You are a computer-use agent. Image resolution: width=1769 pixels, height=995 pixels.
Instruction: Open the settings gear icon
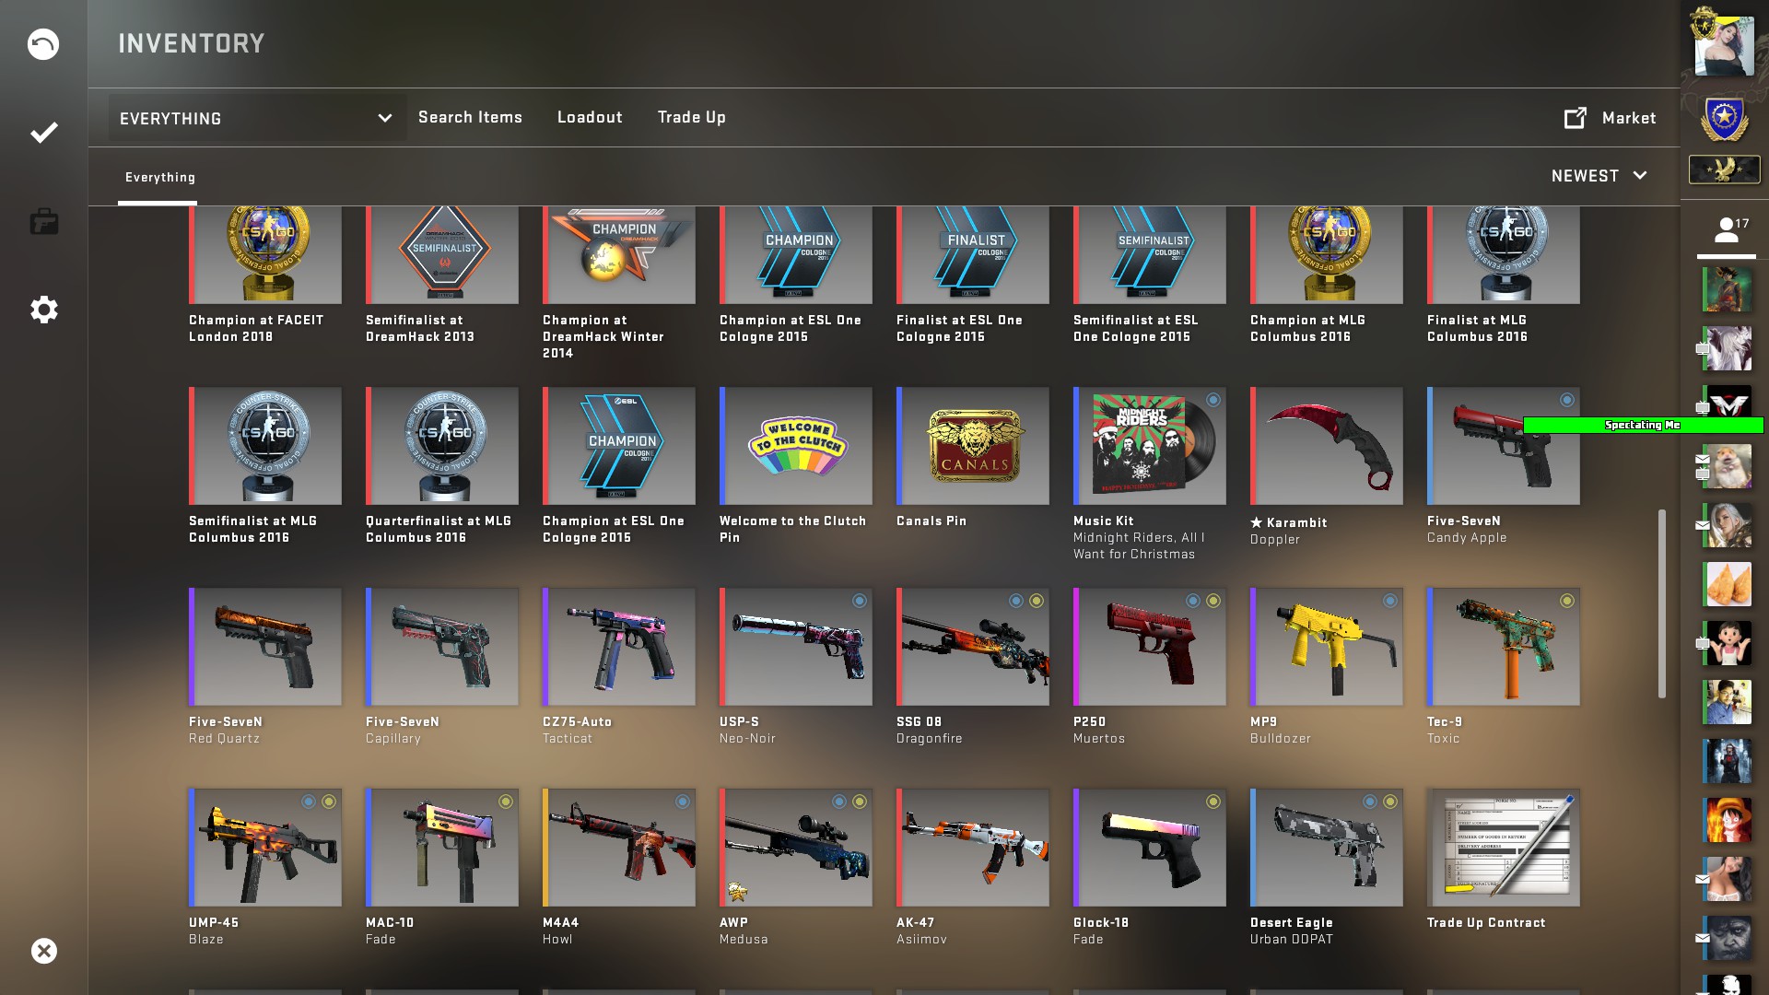(43, 310)
